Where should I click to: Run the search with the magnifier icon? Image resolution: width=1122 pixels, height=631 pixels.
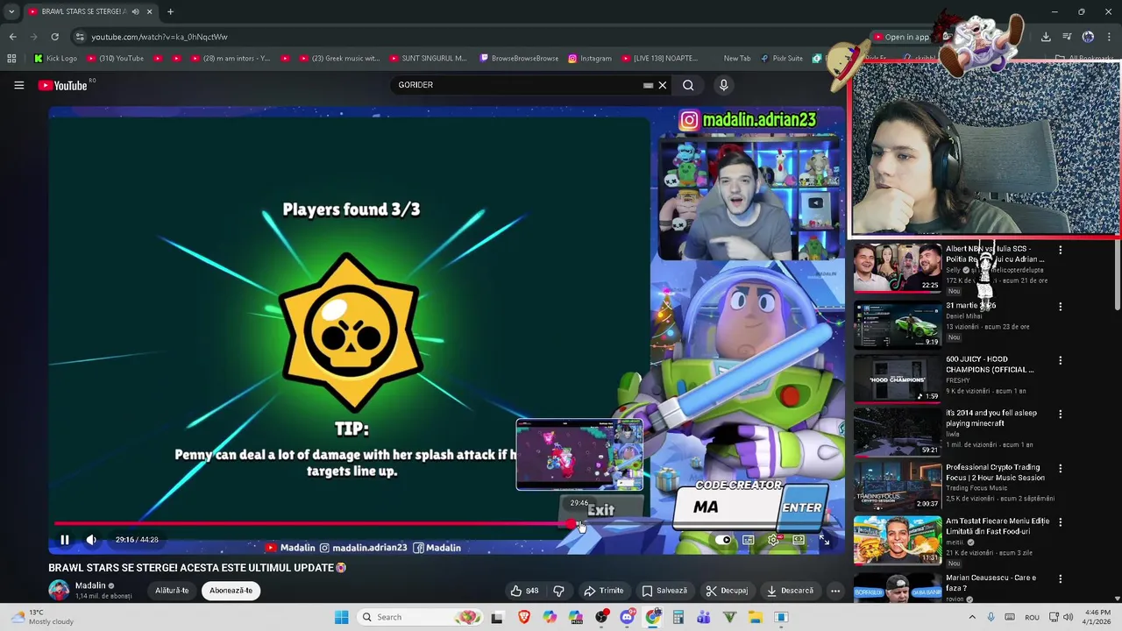pos(688,85)
